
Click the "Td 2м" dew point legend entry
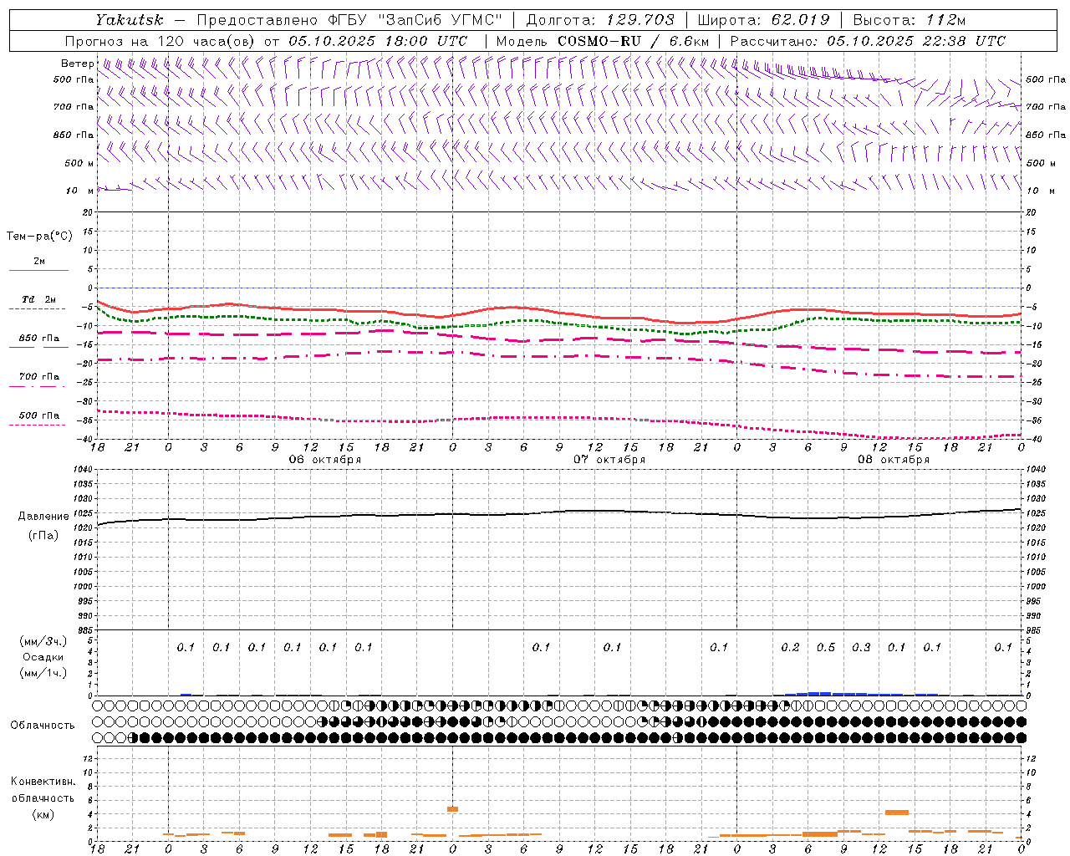(39, 299)
